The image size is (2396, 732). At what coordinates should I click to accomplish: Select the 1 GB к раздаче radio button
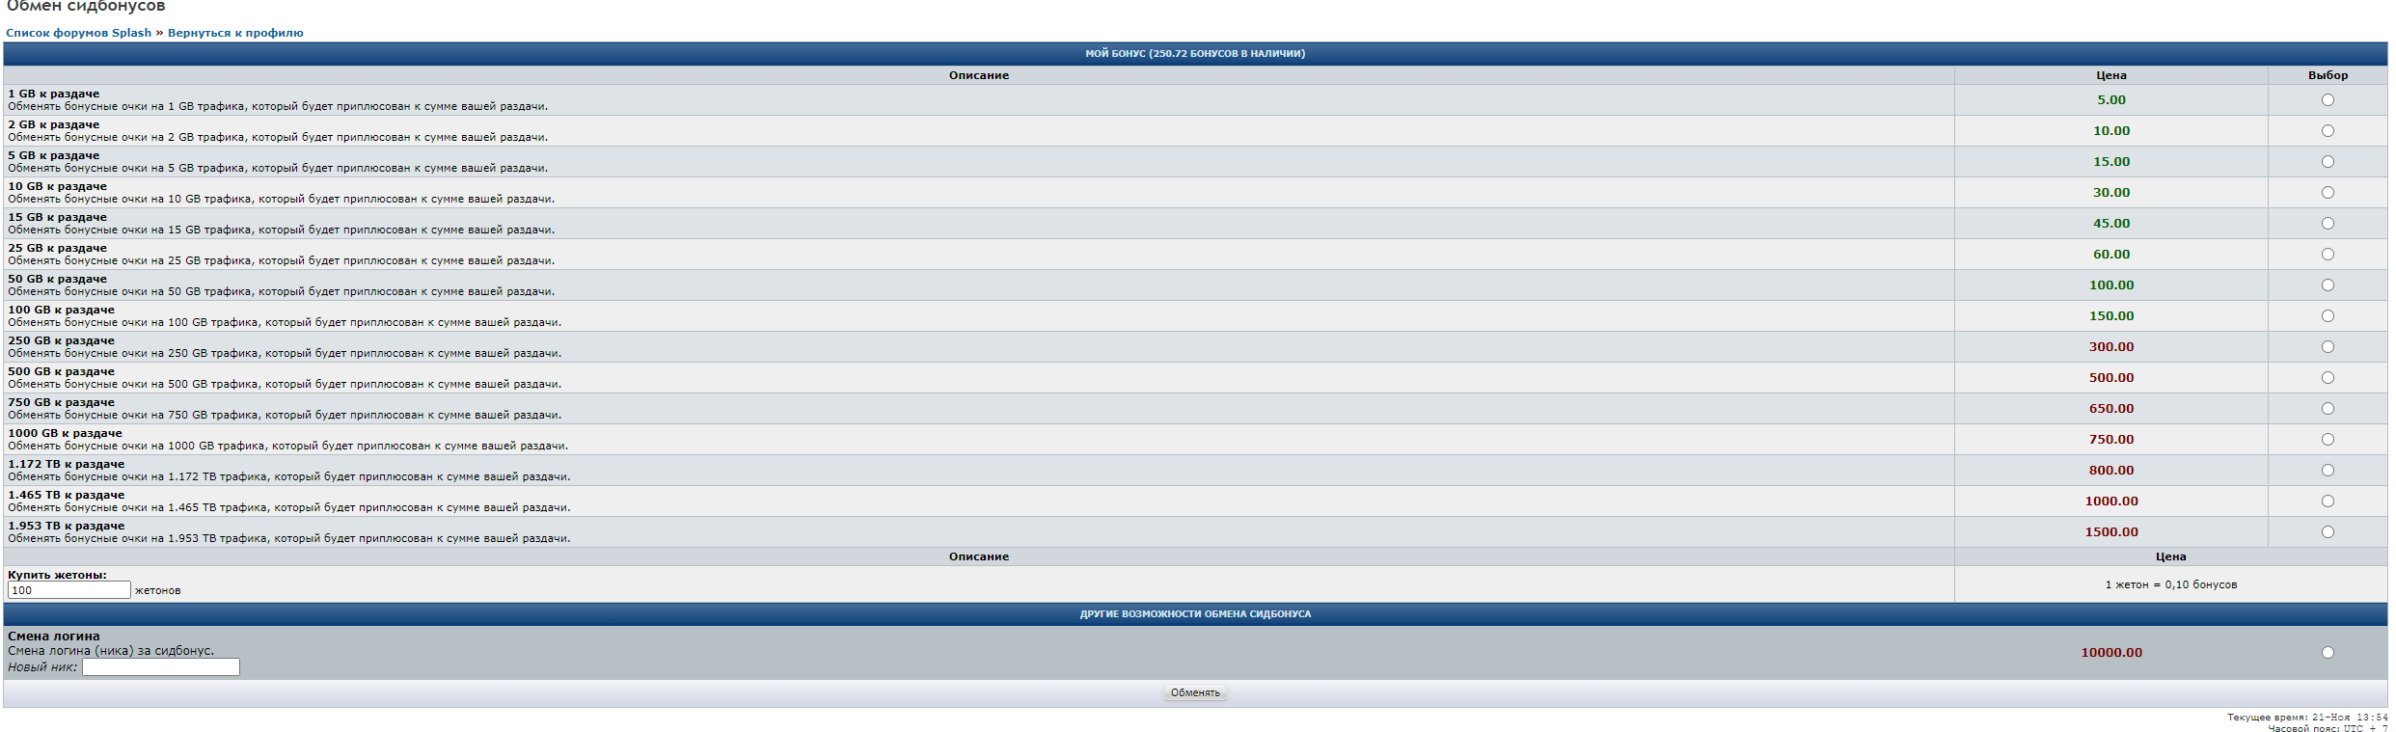[2327, 100]
